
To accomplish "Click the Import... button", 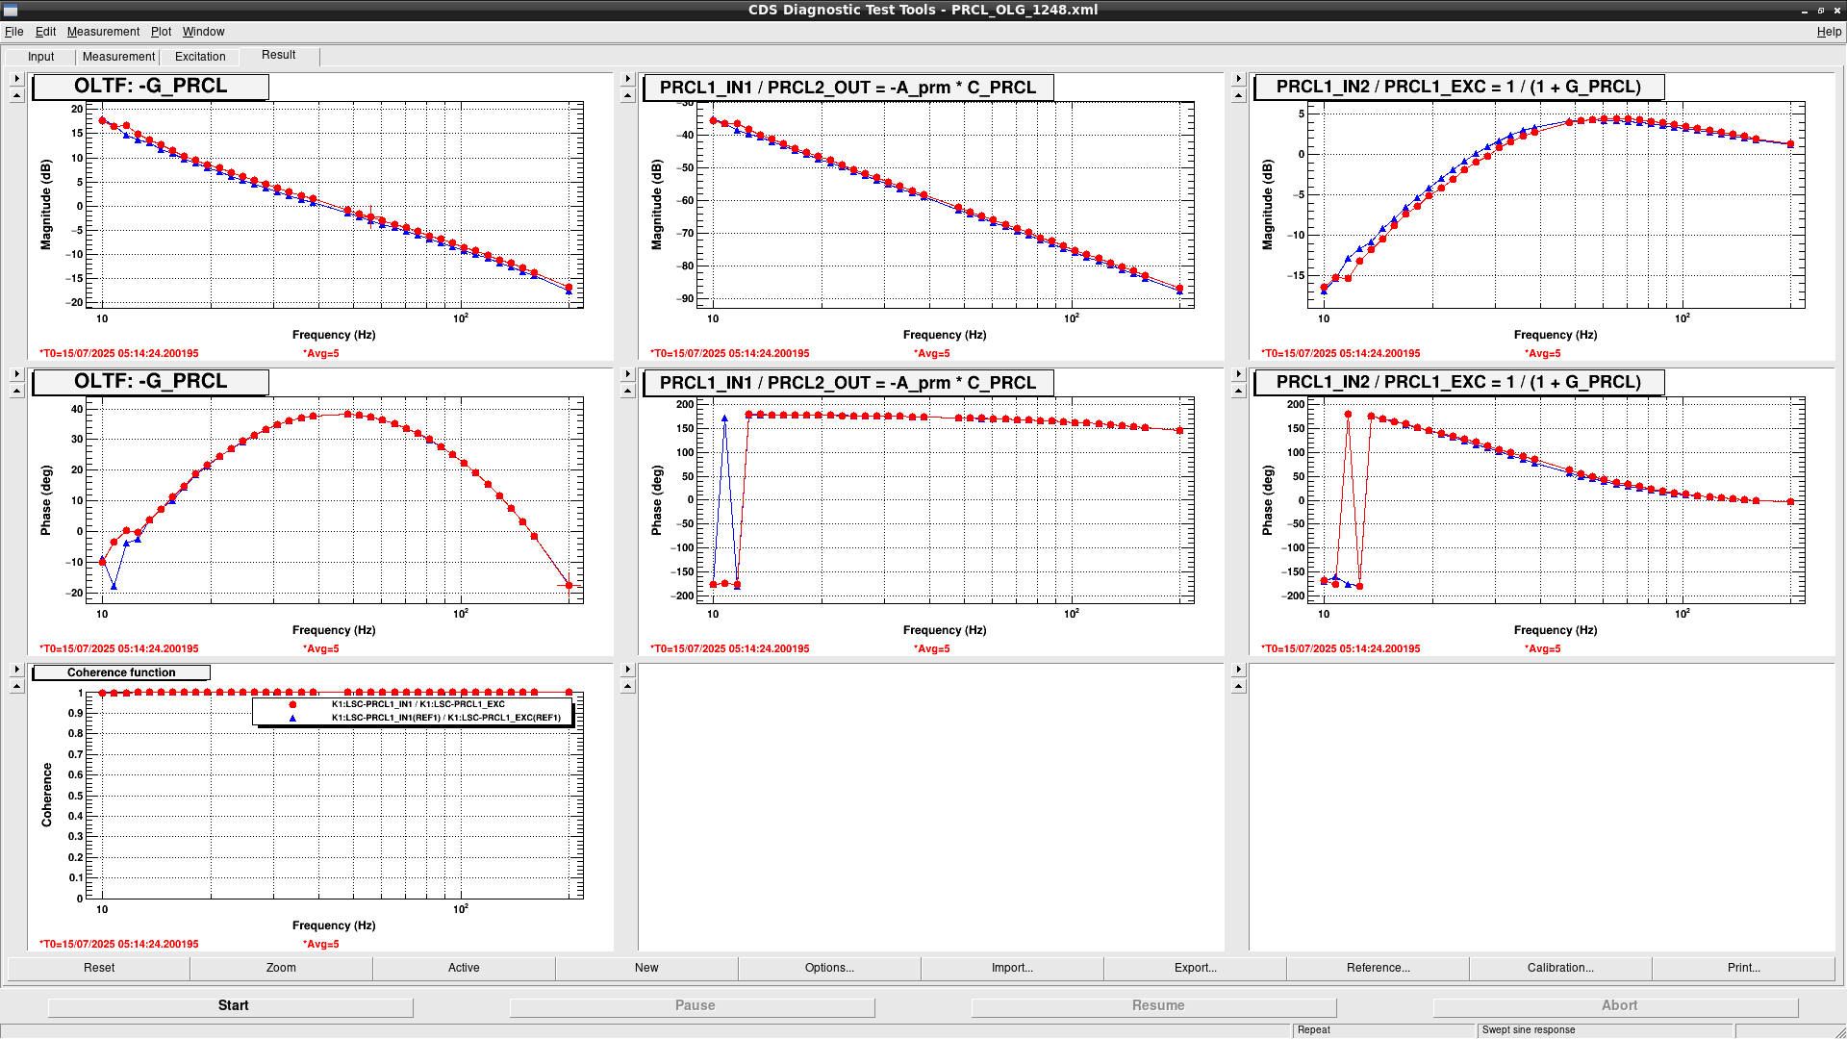I will pyautogui.click(x=1012, y=968).
